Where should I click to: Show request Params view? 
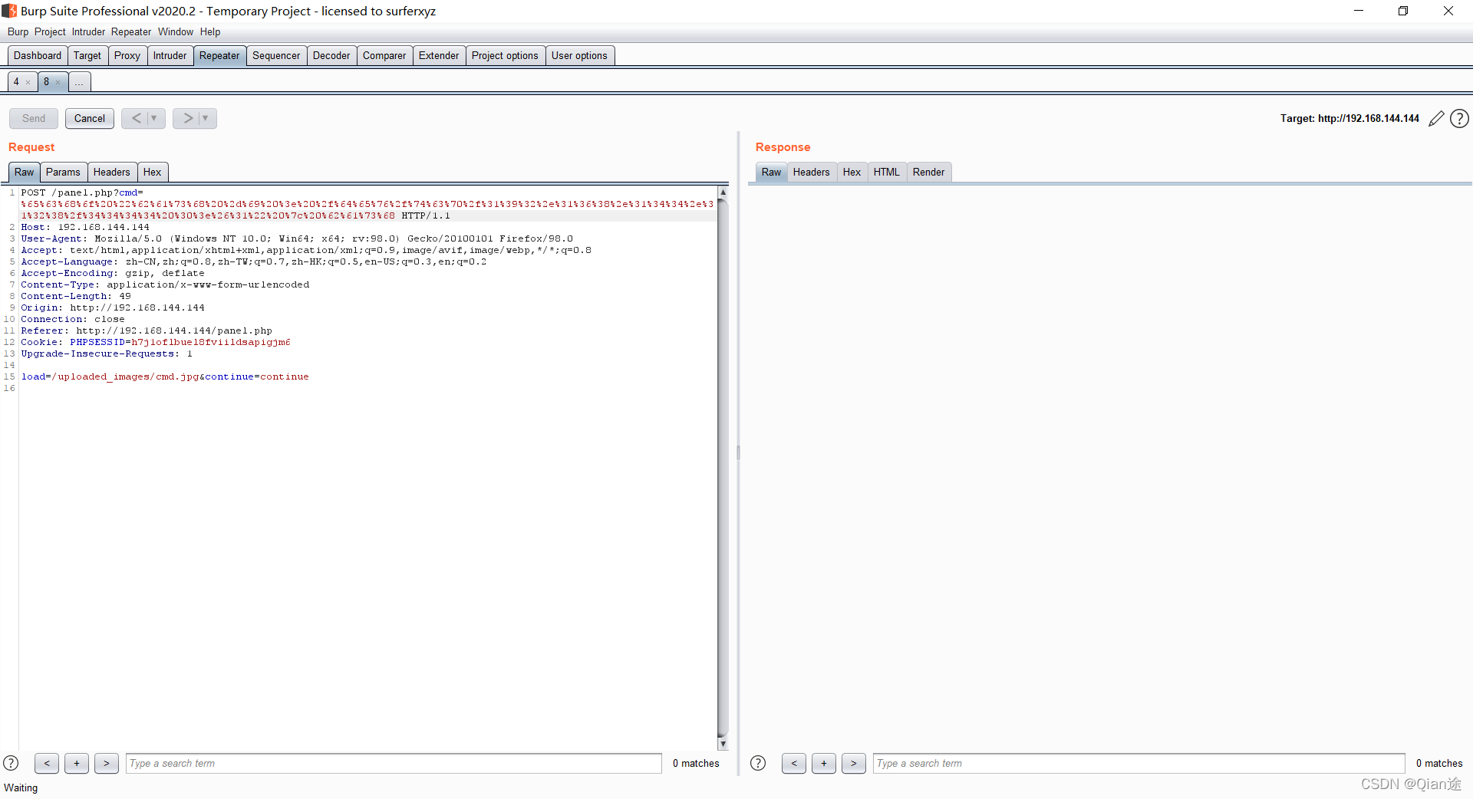click(63, 172)
